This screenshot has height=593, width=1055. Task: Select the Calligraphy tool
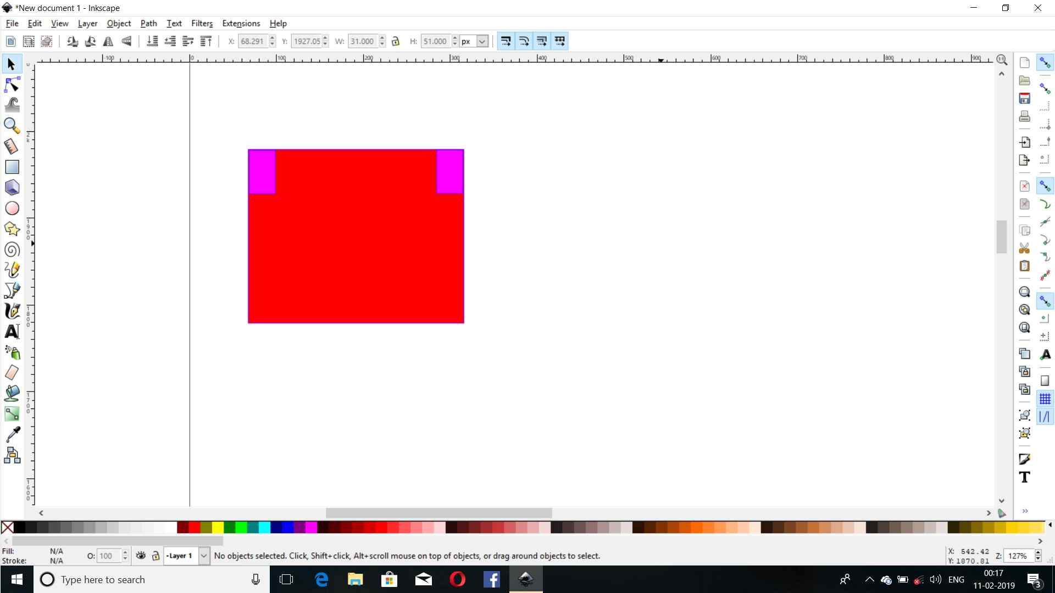12,311
